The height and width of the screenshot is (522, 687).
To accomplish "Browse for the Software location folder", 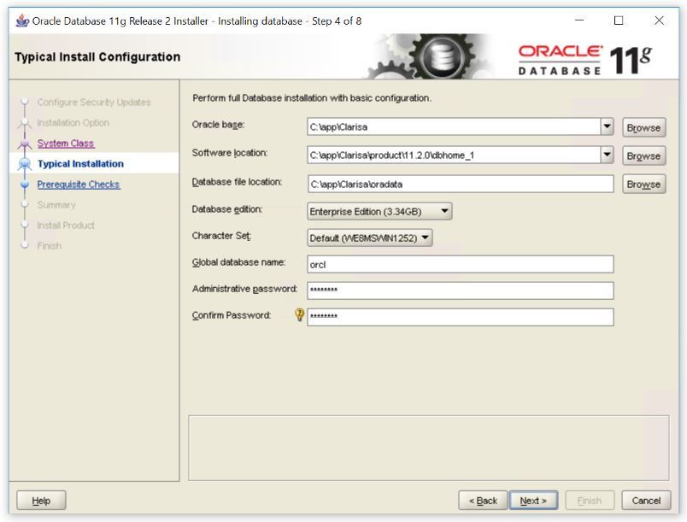I will (643, 155).
